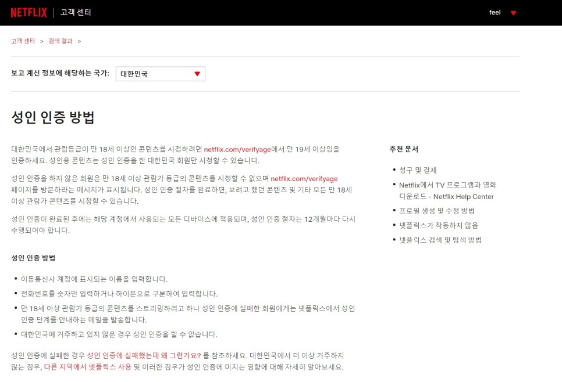Open the second-paragraph netflix.com/verifyage link
The image size is (562, 382).
(304, 178)
